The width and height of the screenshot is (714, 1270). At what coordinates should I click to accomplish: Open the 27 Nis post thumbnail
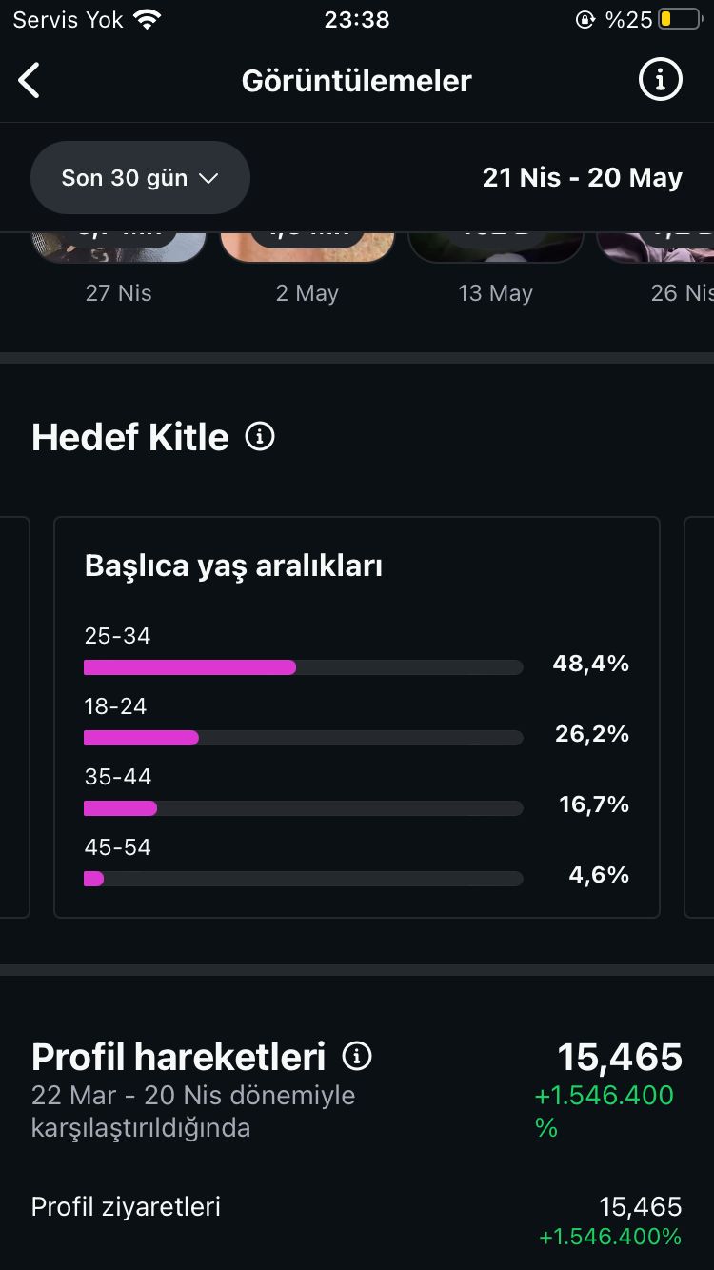point(118,247)
